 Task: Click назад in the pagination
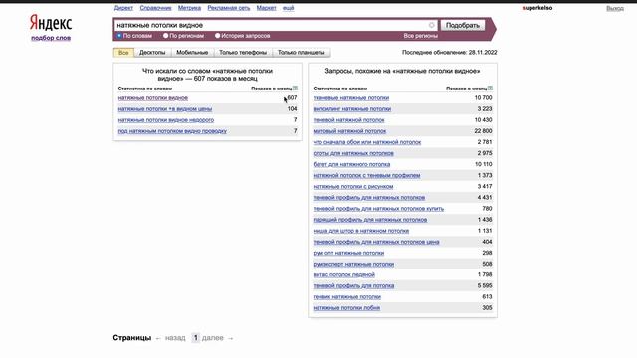[175, 338]
